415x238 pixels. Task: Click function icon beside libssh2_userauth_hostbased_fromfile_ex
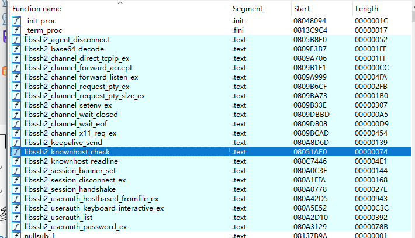[x=16, y=199]
